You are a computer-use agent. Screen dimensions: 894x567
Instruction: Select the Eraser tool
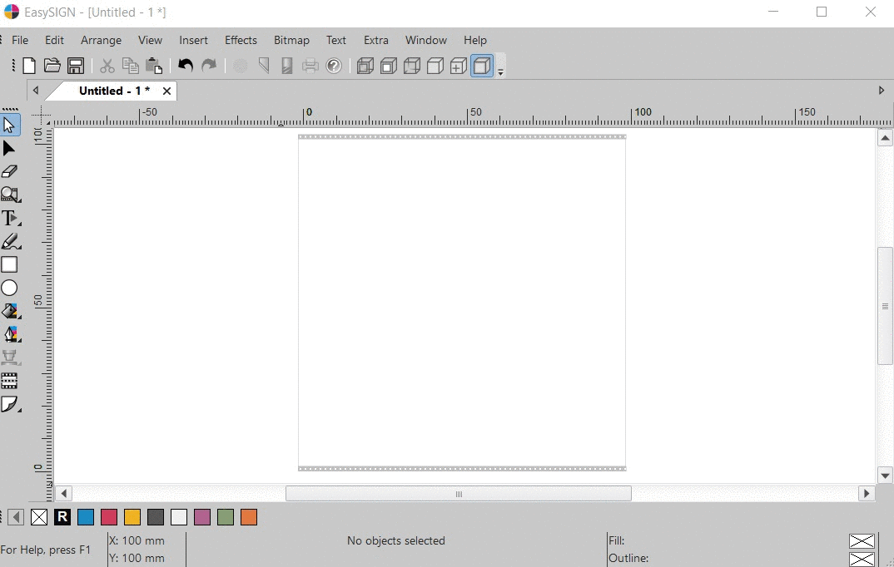(x=9, y=171)
